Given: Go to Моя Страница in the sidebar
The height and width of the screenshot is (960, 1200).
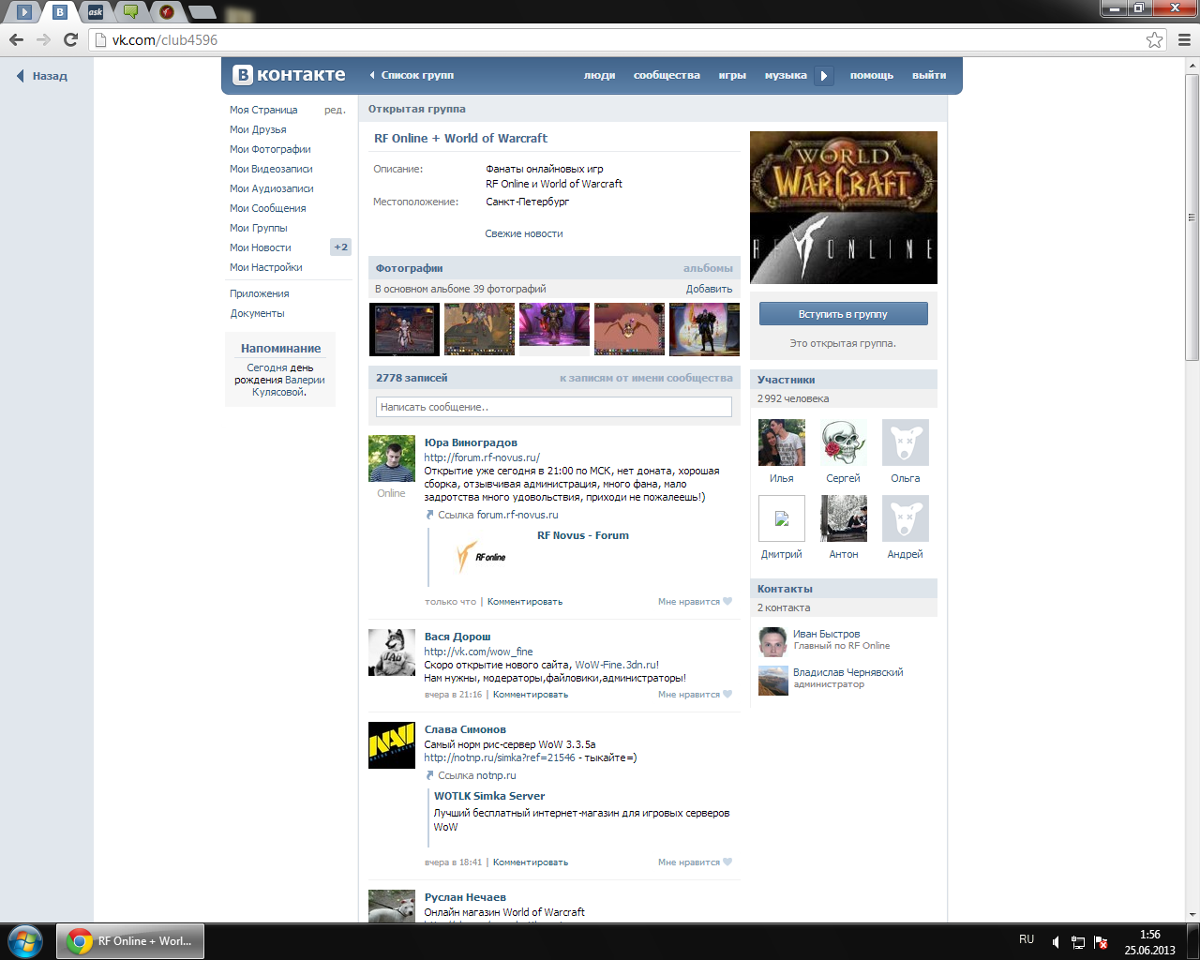Looking at the screenshot, I should [x=263, y=110].
